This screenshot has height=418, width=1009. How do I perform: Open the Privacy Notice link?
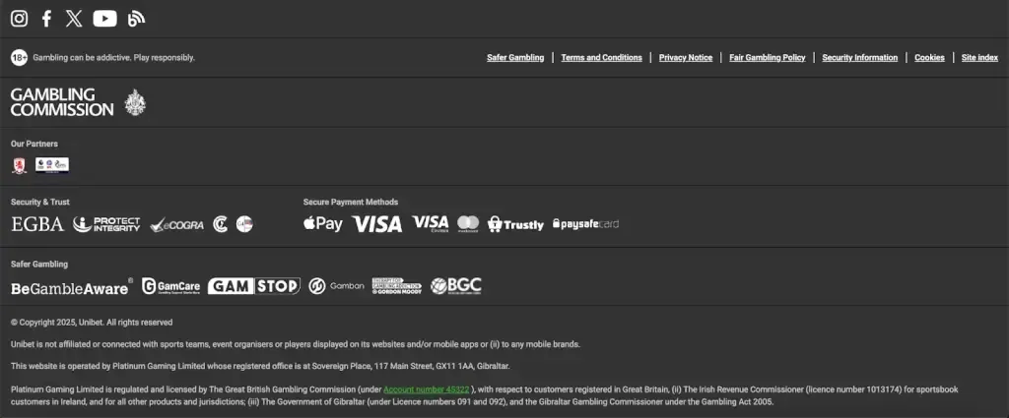686,58
